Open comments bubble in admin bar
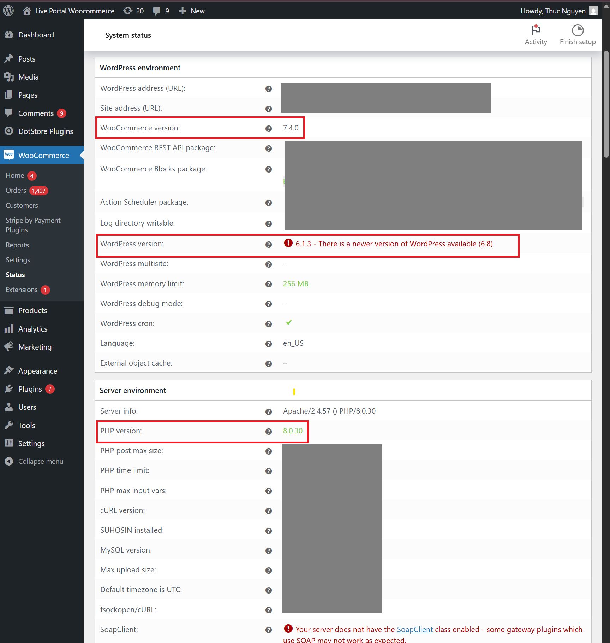The height and width of the screenshot is (643, 610). (x=161, y=11)
